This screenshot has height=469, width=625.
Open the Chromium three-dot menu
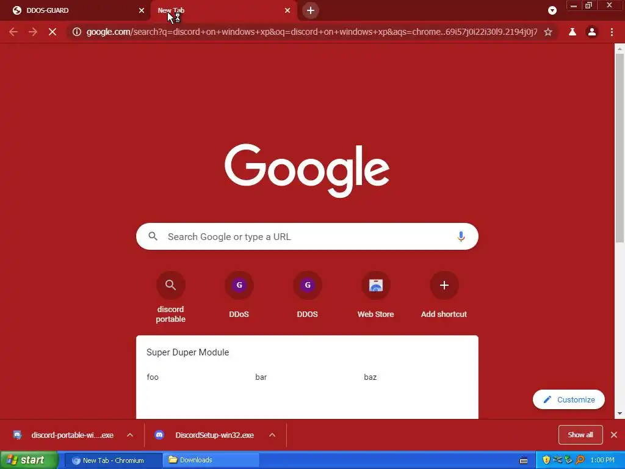(x=612, y=32)
